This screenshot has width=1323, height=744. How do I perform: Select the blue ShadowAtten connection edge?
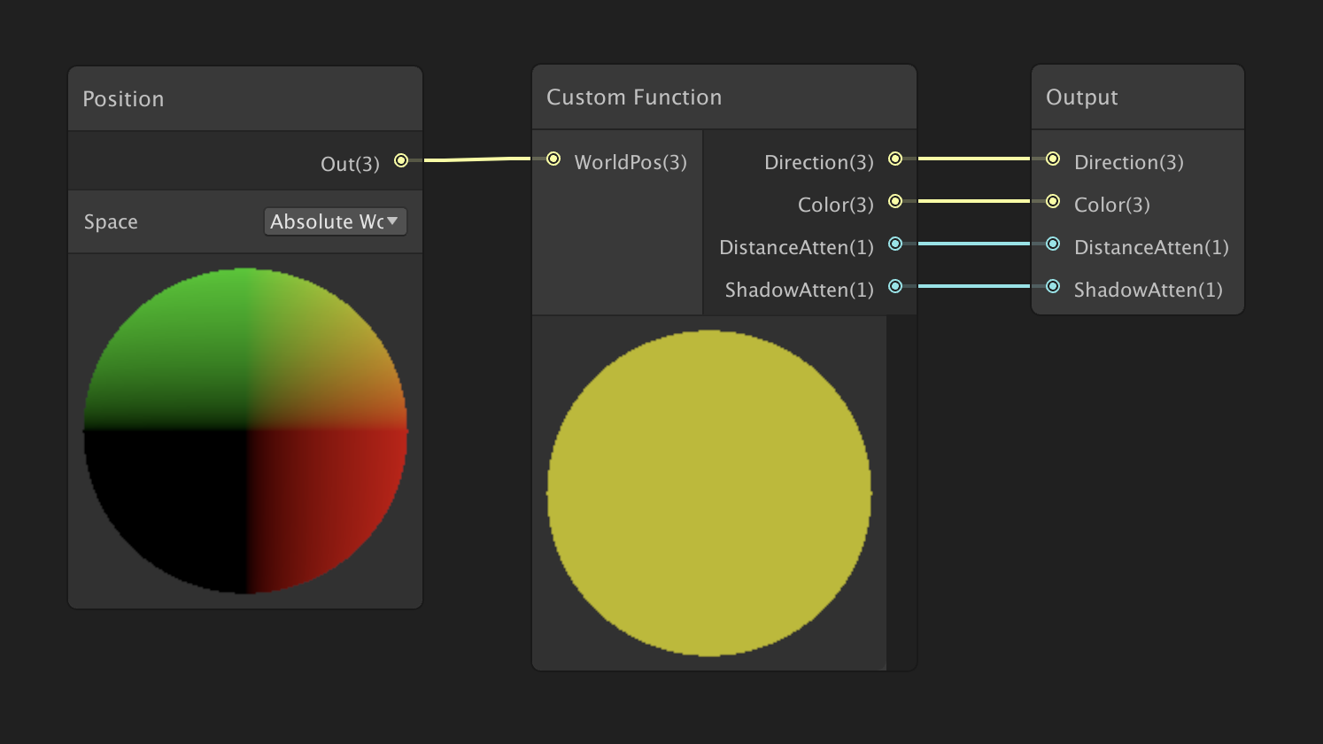coord(974,286)
